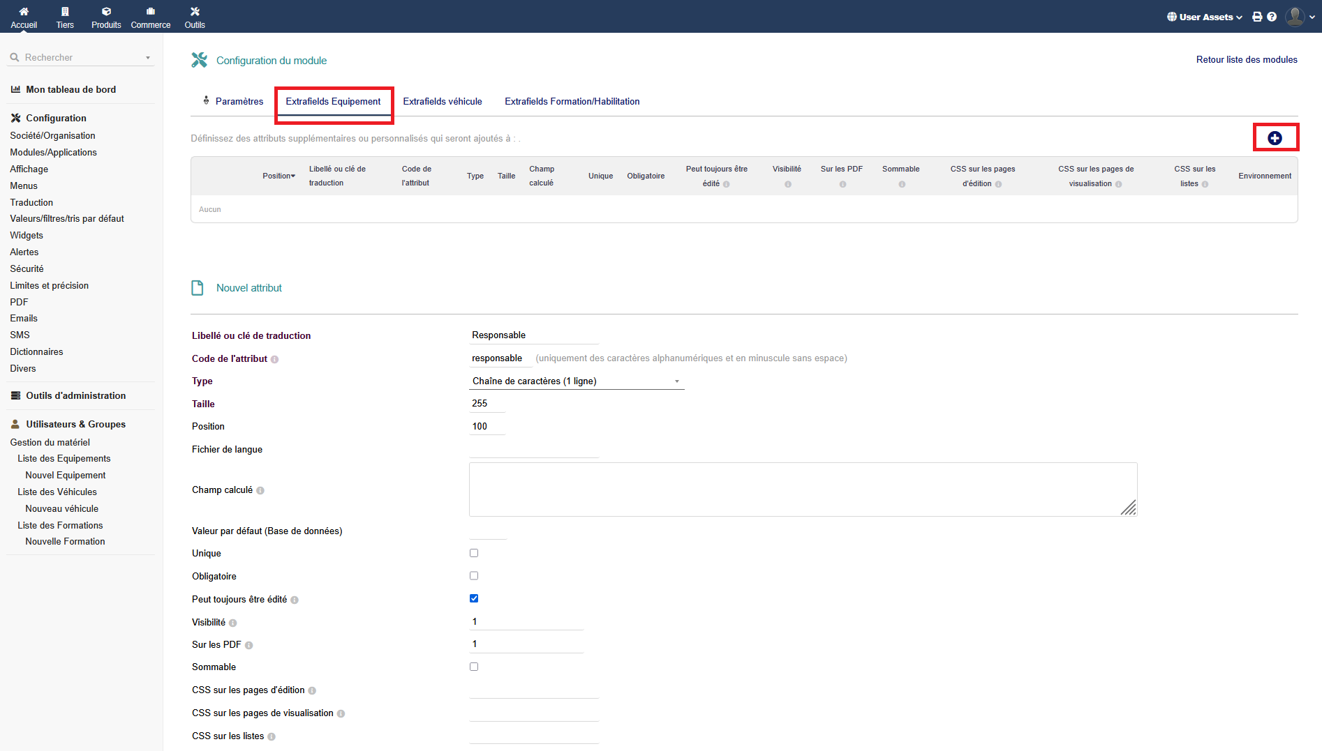Expand the search box dropdown arrow

148,58
